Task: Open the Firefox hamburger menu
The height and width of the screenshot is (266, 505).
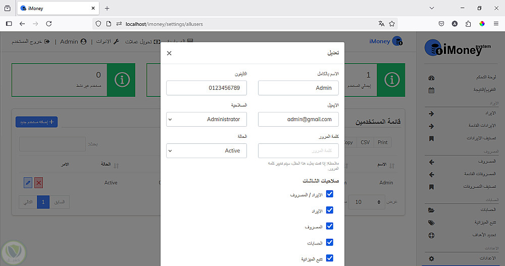Action: pos(496,24)
